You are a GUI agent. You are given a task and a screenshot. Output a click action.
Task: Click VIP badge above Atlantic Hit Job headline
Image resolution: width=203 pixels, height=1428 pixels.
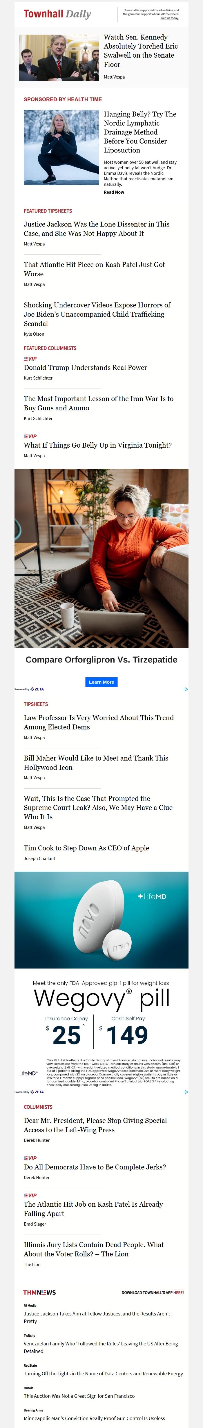click(30, 1195)
